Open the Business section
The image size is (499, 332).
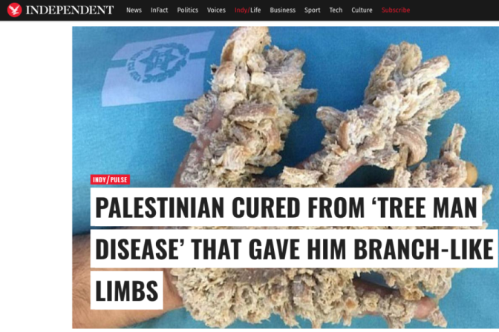click(283, 10)
